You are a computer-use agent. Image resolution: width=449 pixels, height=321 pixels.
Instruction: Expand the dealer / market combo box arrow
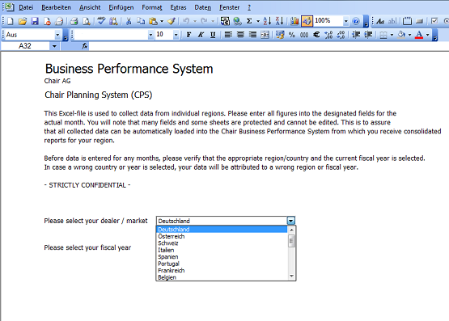pos(290,221)
